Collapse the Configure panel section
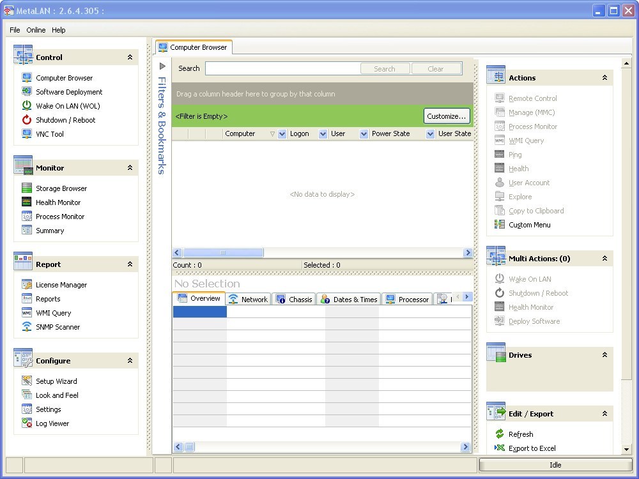Image resolution: width=639 pixels, height=479 pixels. pyautogui.click(x=130, y=360)
